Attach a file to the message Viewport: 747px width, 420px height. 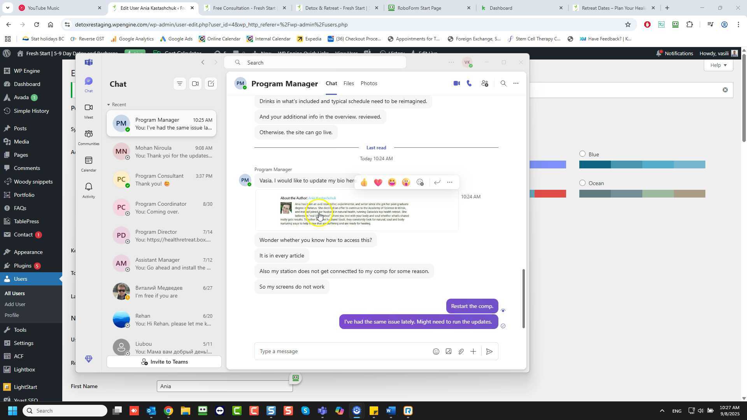tap(461, 352)
